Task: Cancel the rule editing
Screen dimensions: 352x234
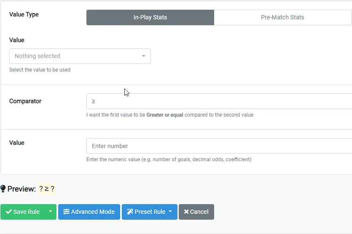Action: [x=196, y=212]
